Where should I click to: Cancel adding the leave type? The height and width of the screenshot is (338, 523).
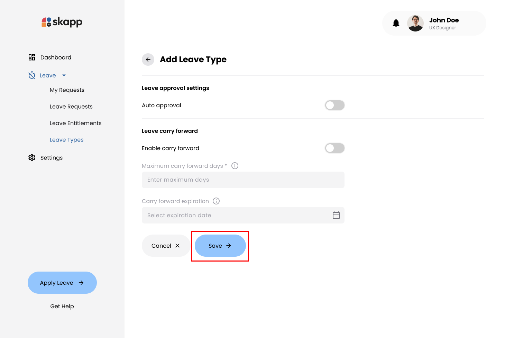(166, 246)
